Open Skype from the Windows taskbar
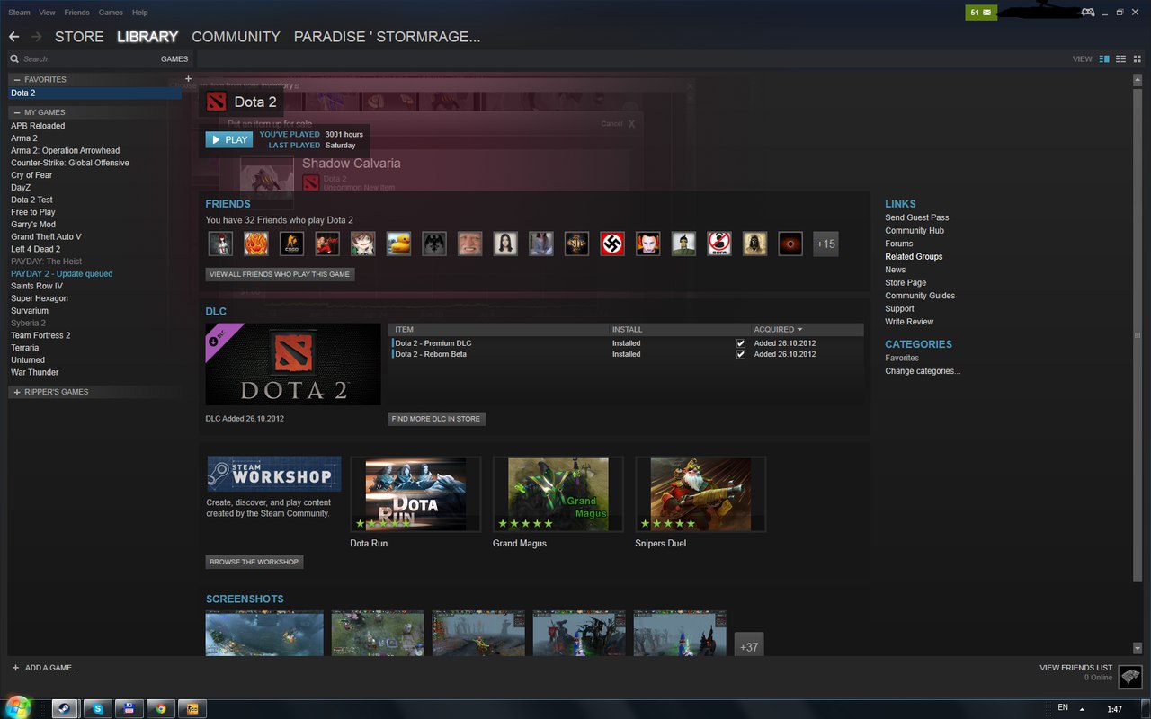 pos(97,708)
